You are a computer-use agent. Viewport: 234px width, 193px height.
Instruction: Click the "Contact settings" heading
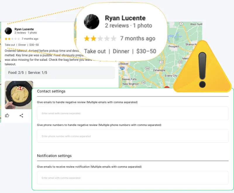(x=51, y=91)
